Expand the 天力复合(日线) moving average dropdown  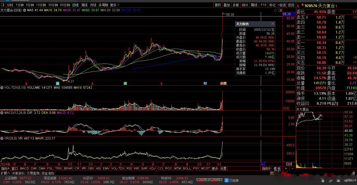25,10
